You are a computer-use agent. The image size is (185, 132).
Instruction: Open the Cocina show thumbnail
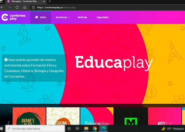pyautogui.click(x=63, y=116)
